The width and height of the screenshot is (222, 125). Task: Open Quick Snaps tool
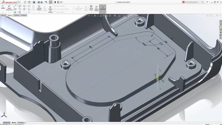(91, 8)
